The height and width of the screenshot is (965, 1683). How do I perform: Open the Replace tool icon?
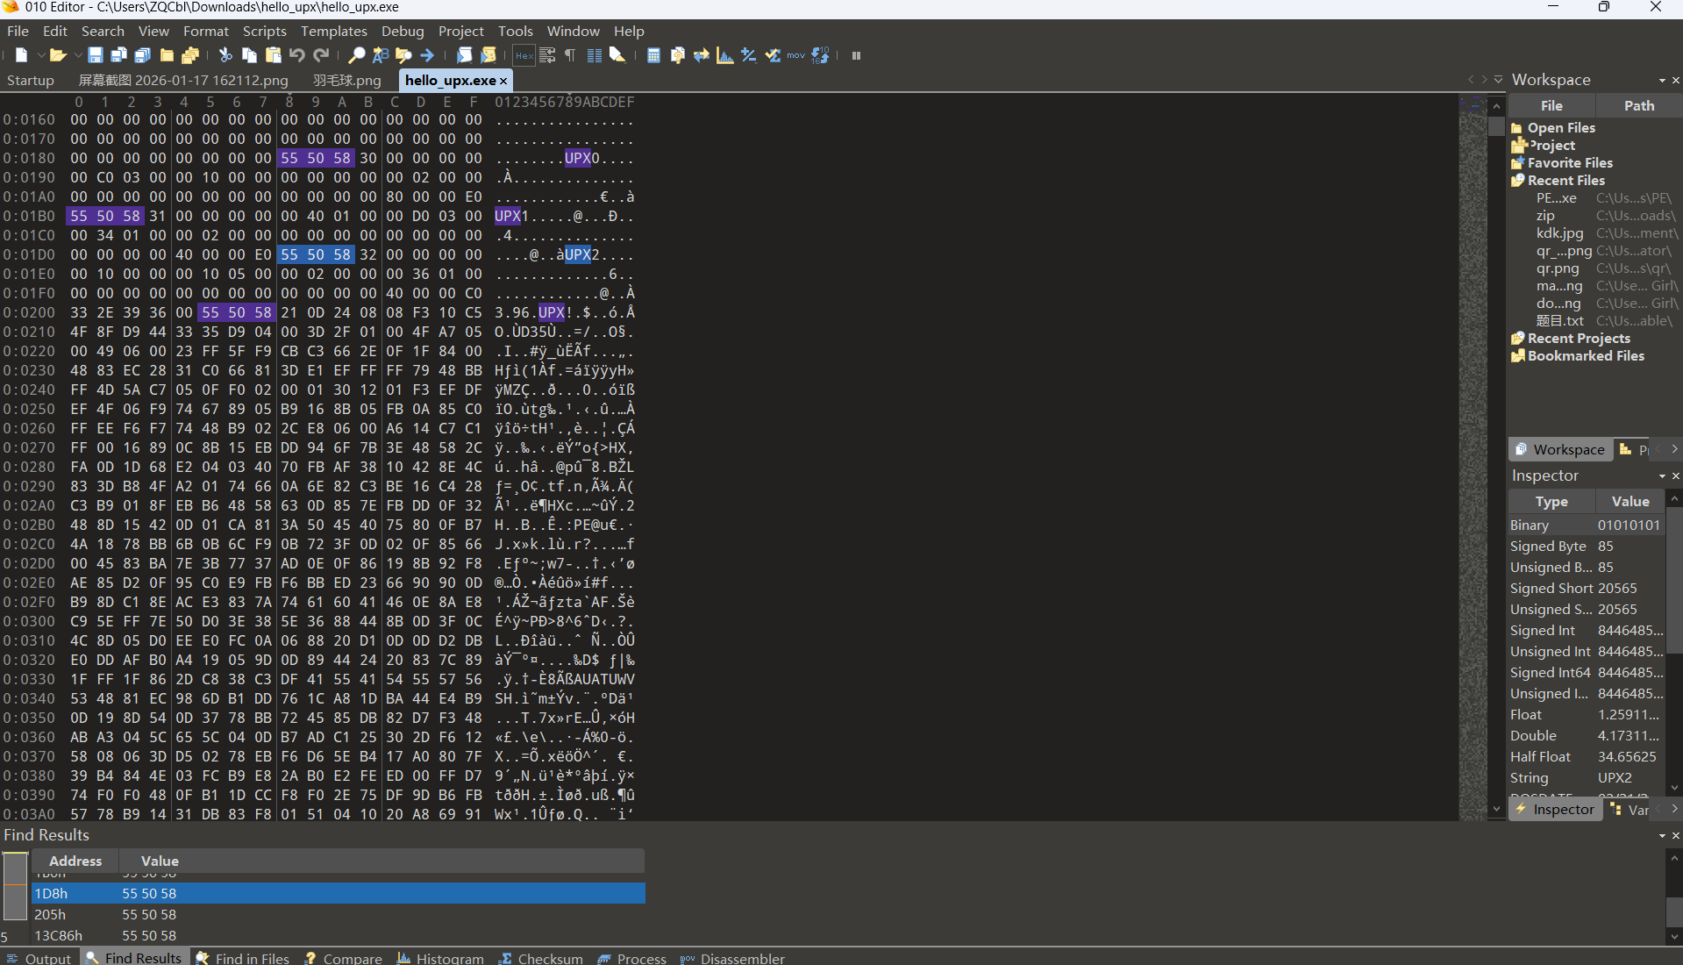tap(380, 55)
